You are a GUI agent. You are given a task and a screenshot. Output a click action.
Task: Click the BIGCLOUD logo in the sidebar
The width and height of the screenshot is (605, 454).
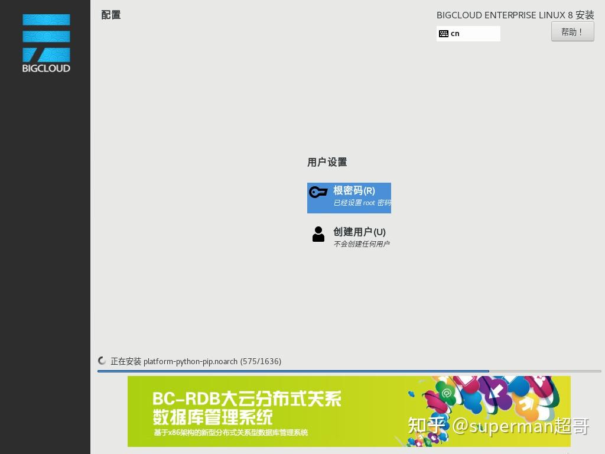pyautogui.click(x=45, y=41)
